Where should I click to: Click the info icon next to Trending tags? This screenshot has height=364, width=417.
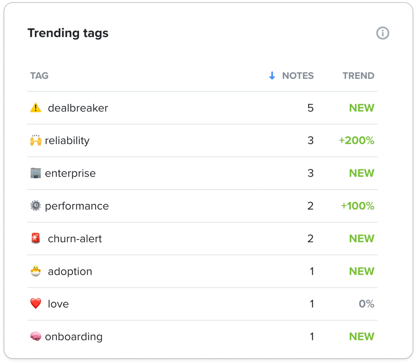pyautogui.click(x=383, y=33)
